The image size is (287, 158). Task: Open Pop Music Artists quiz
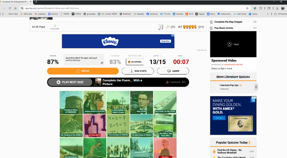[224, 28]
